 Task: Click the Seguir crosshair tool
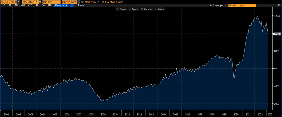pyautogui.click(x=122, y=9)
